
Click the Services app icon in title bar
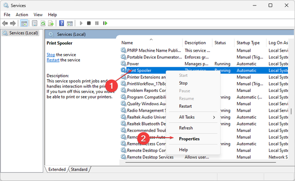(x=6, y=5)
